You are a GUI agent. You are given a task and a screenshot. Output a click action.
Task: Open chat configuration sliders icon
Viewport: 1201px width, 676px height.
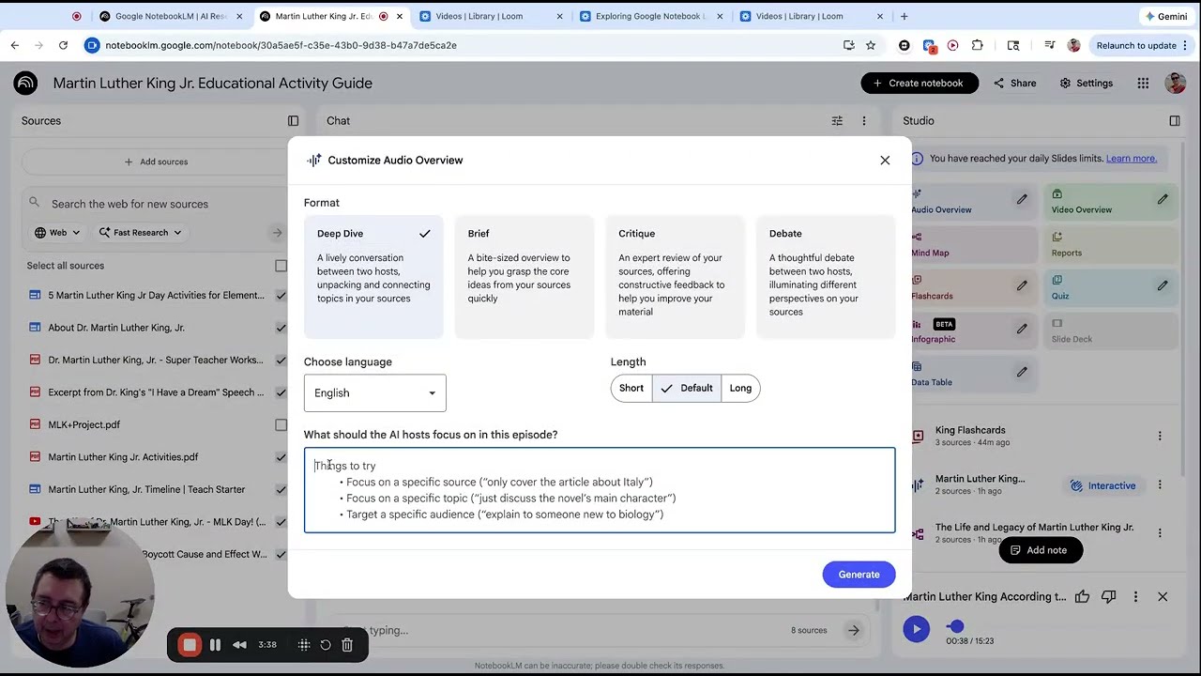pyautogui.click(x=837, y=121)
